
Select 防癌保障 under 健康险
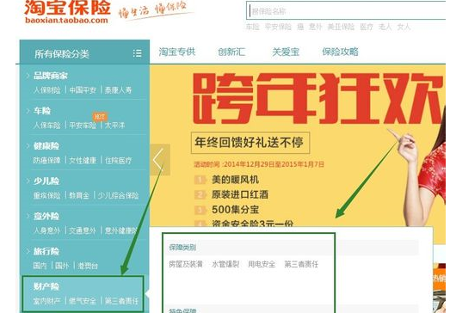click(x=46, y=160)
